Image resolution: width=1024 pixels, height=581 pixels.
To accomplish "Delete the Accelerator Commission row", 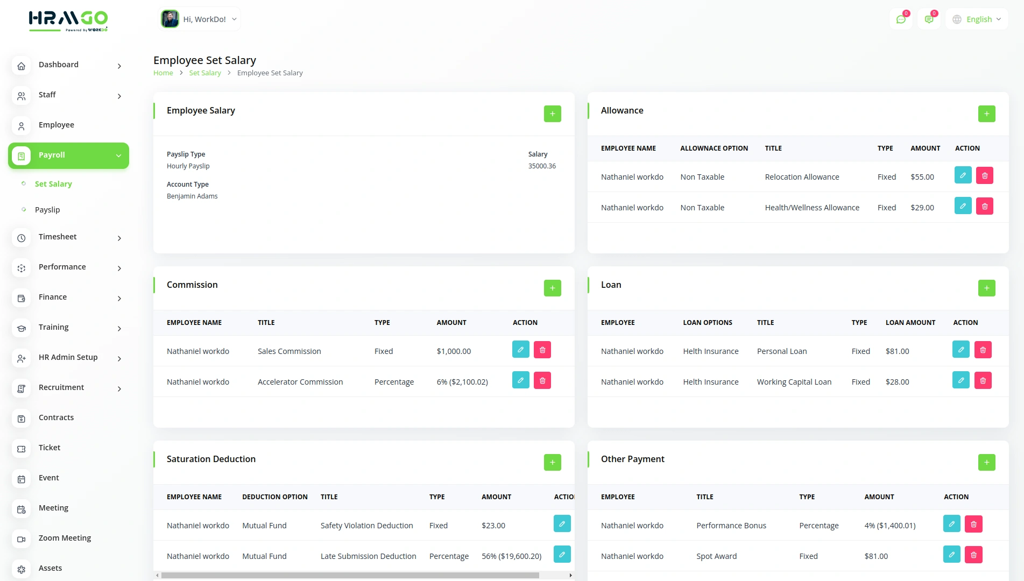I will pyautogui.click(x=542, y=381).
